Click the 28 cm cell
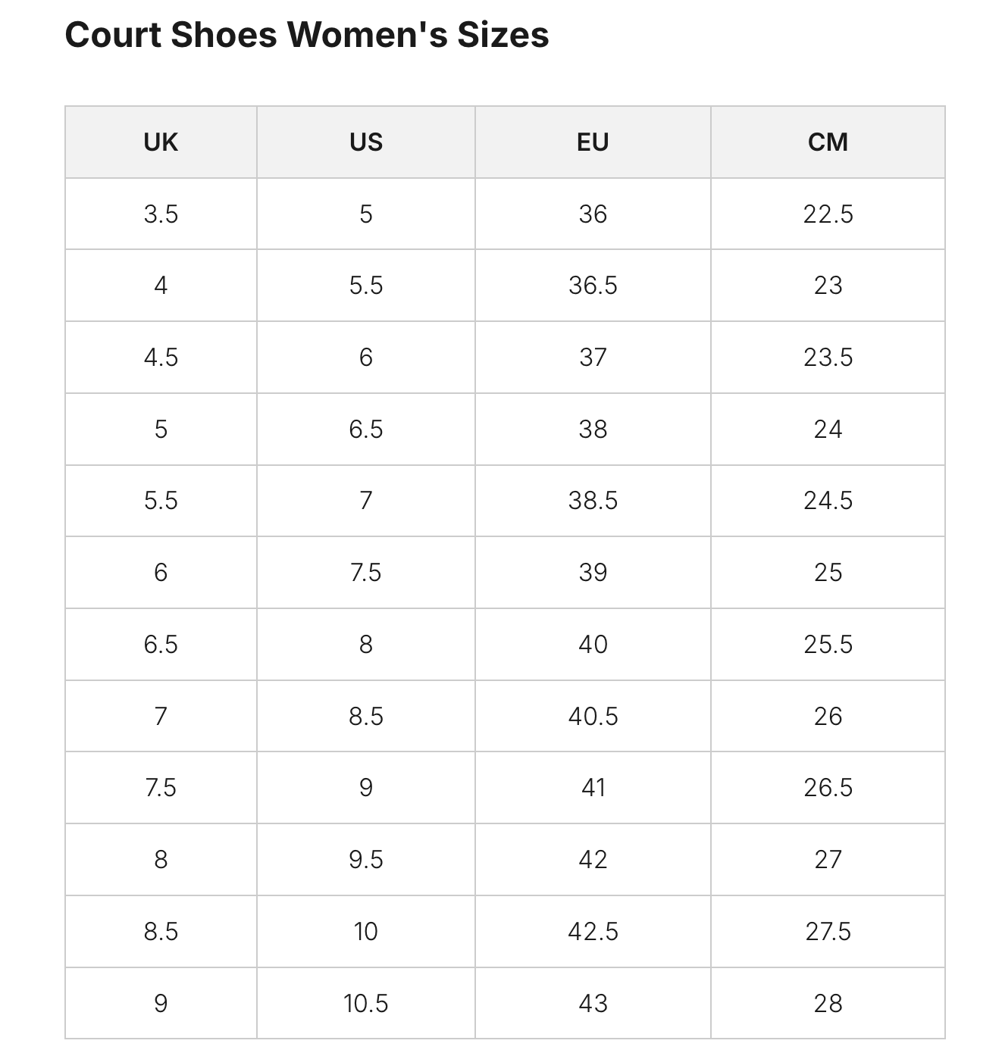Image resolution: width=1002 pixels, height=1053 pixels. coord(828,1003)
